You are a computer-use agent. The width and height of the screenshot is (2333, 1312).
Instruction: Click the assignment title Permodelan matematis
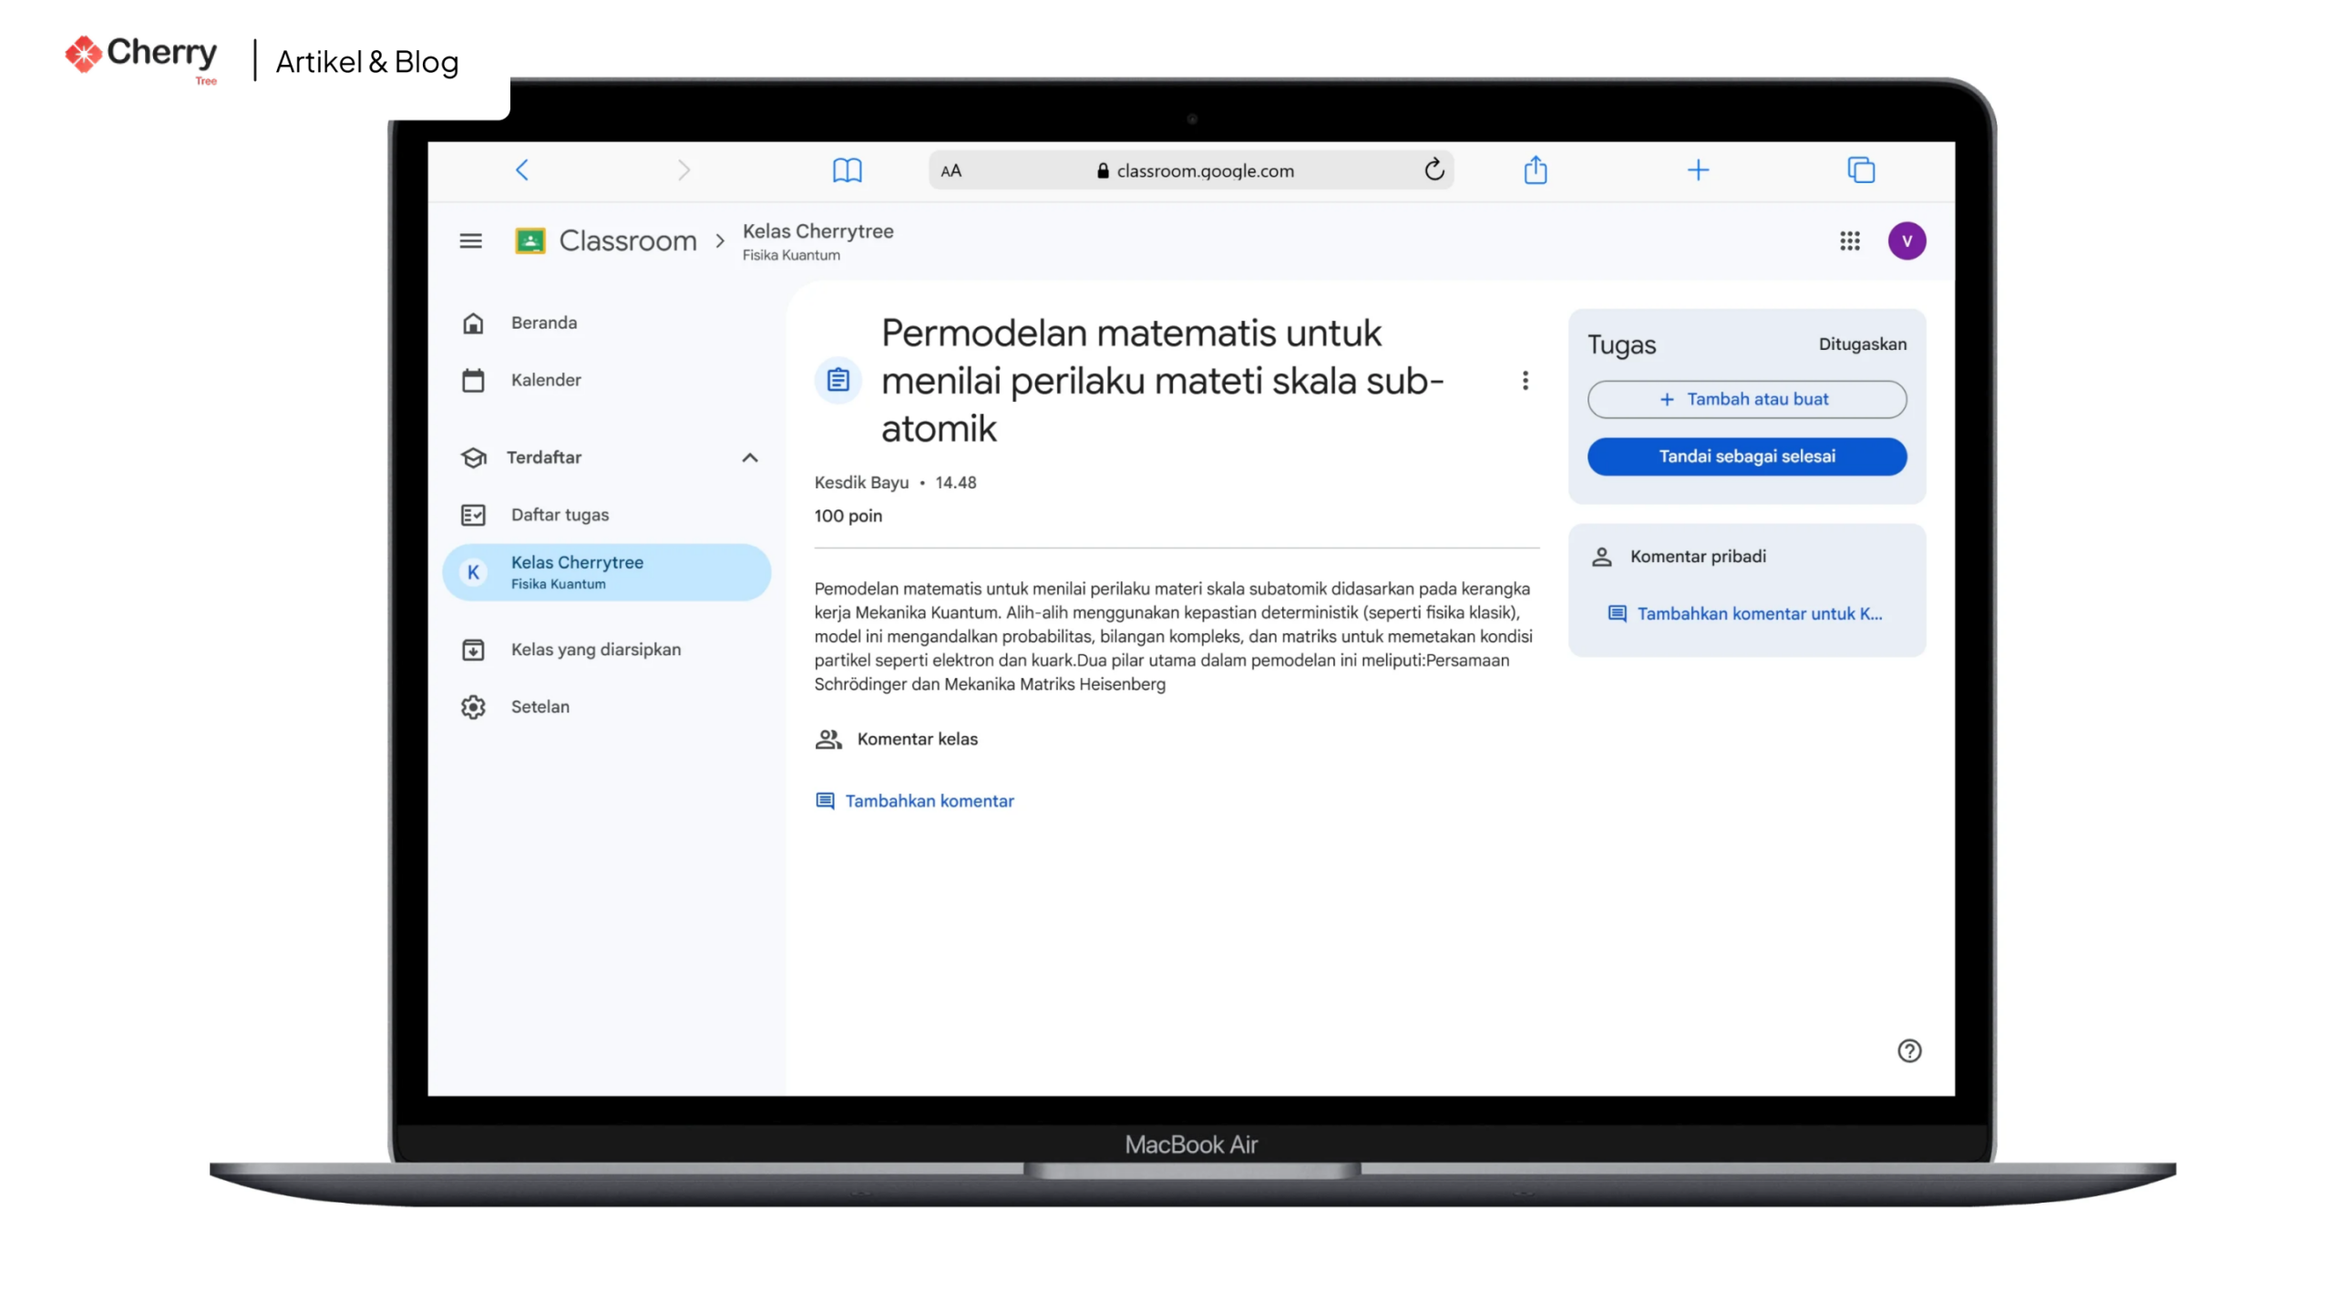point(1162,381)
